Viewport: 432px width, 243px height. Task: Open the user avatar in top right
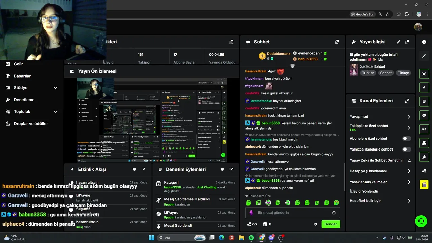[x=418, y=27]
